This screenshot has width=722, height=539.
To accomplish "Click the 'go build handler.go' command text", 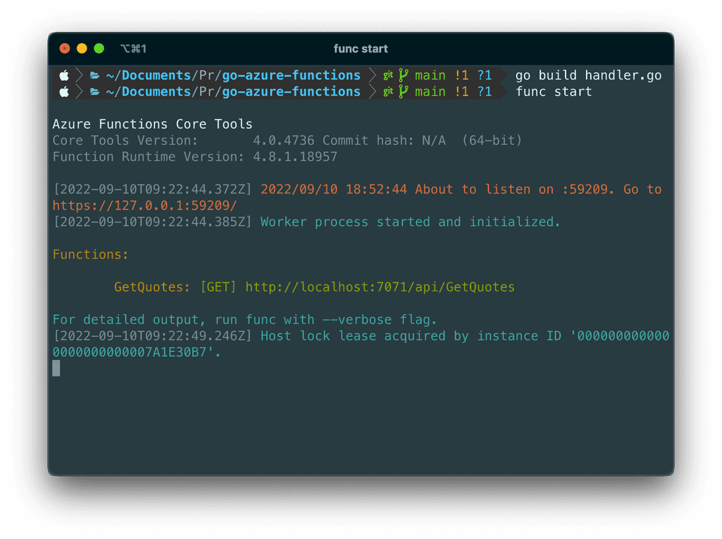I will point(588,75).
